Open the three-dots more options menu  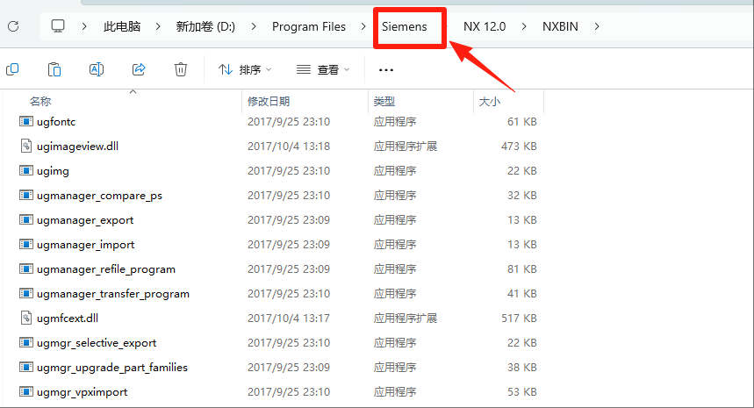pyautogui.click(x=386, y=69)
